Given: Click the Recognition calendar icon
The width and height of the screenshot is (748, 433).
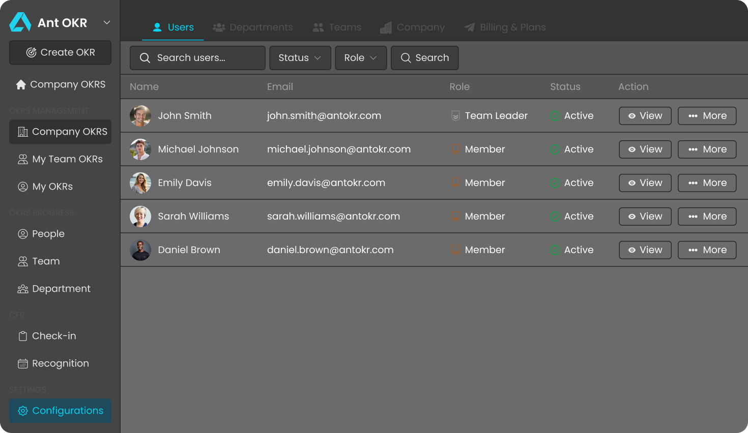Looking at the screenshot, I should coord(22,363).
